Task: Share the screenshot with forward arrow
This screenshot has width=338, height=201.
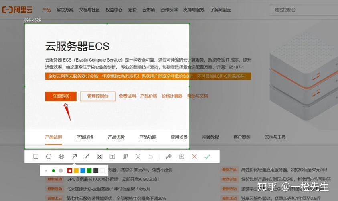Action: point(169,156)
